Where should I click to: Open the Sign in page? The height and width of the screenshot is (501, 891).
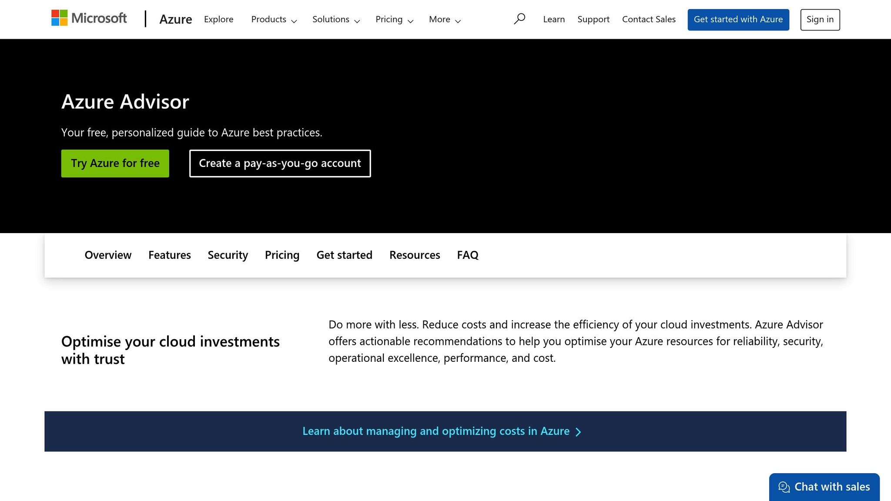(820, 19)
